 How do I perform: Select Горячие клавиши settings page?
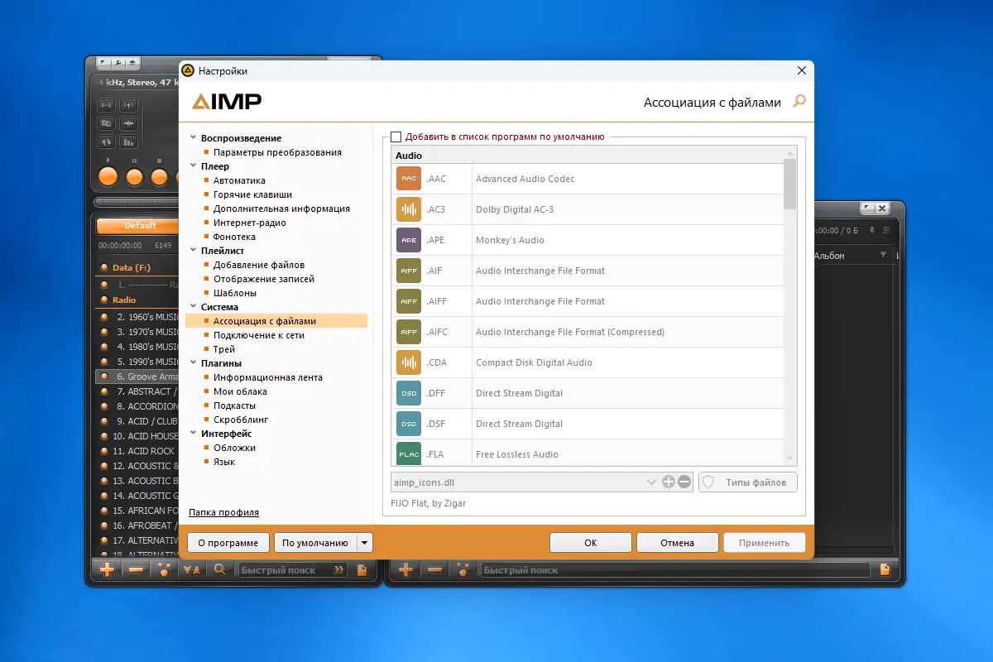tap(251, 194)
